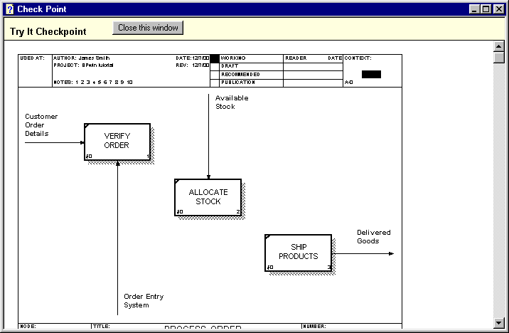The width and height of the screenshot is (509, 333).
Task: Click the Customer Order Details arrow label
Action: click(x=41, y=125)
